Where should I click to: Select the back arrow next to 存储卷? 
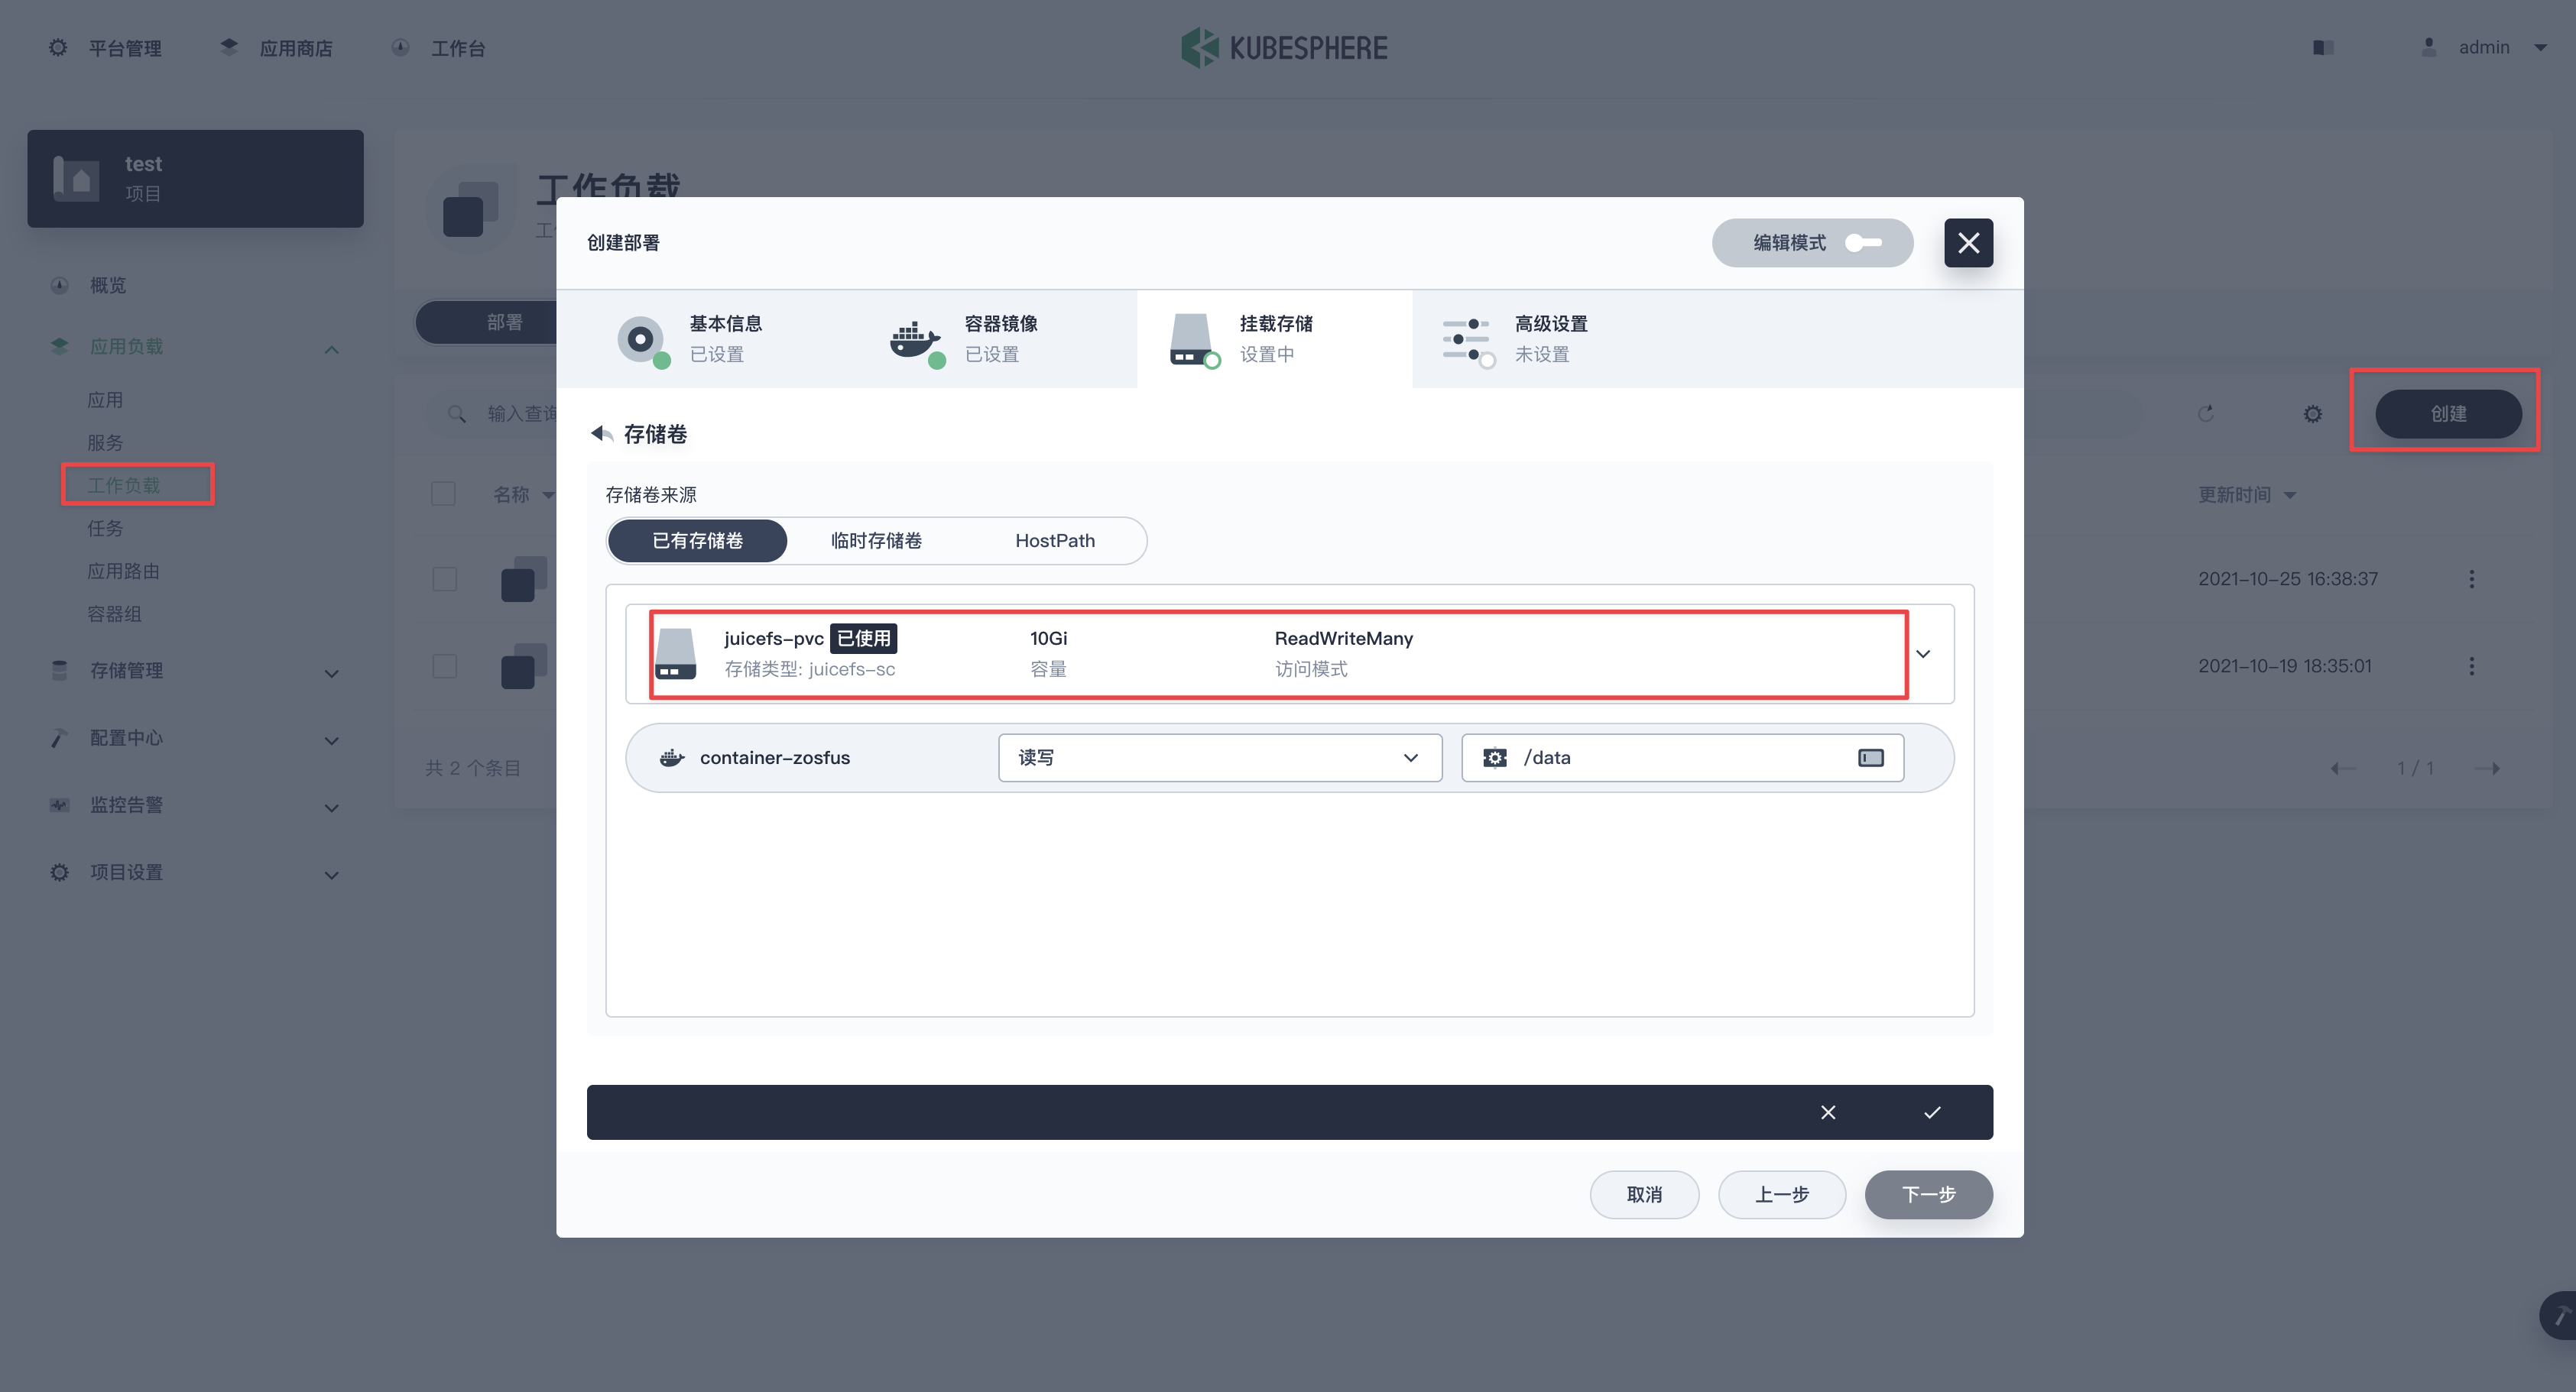click(602, 432)
